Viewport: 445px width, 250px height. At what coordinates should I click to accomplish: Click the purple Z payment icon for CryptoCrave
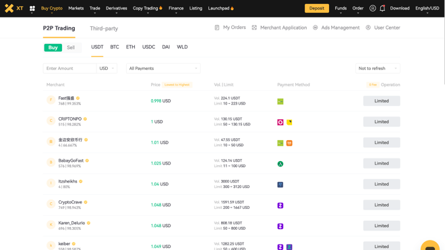pos(280,206)
